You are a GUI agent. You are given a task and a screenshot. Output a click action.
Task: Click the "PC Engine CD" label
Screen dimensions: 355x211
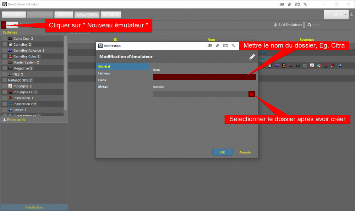click(23, 92)
